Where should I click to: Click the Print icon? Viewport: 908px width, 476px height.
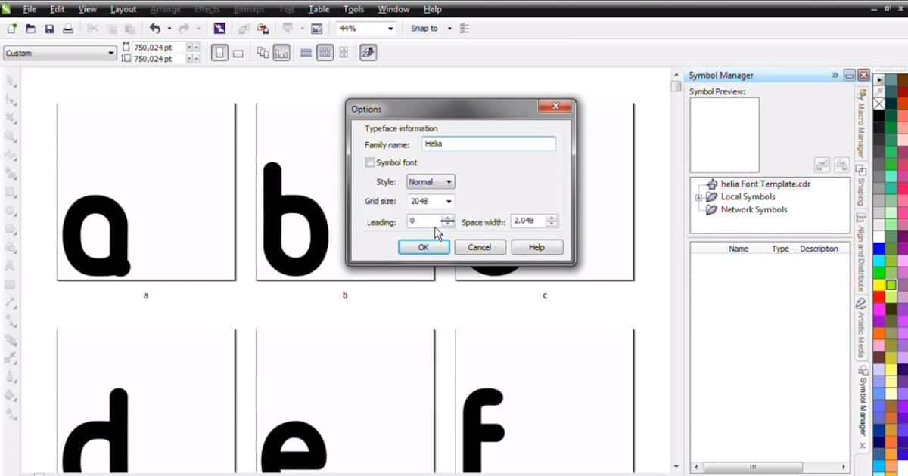(x=68, y=28)
